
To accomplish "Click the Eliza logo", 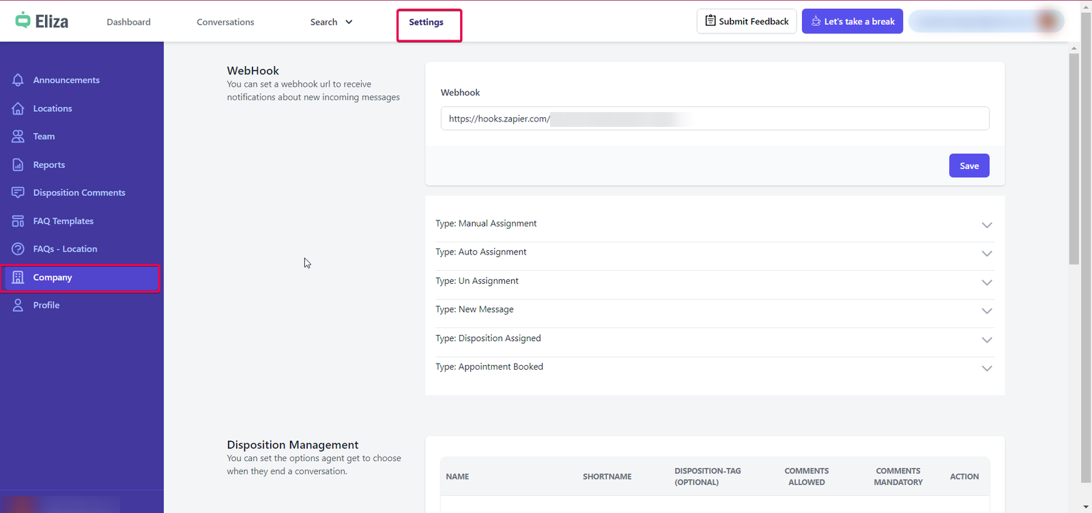I will click(42, 21).
